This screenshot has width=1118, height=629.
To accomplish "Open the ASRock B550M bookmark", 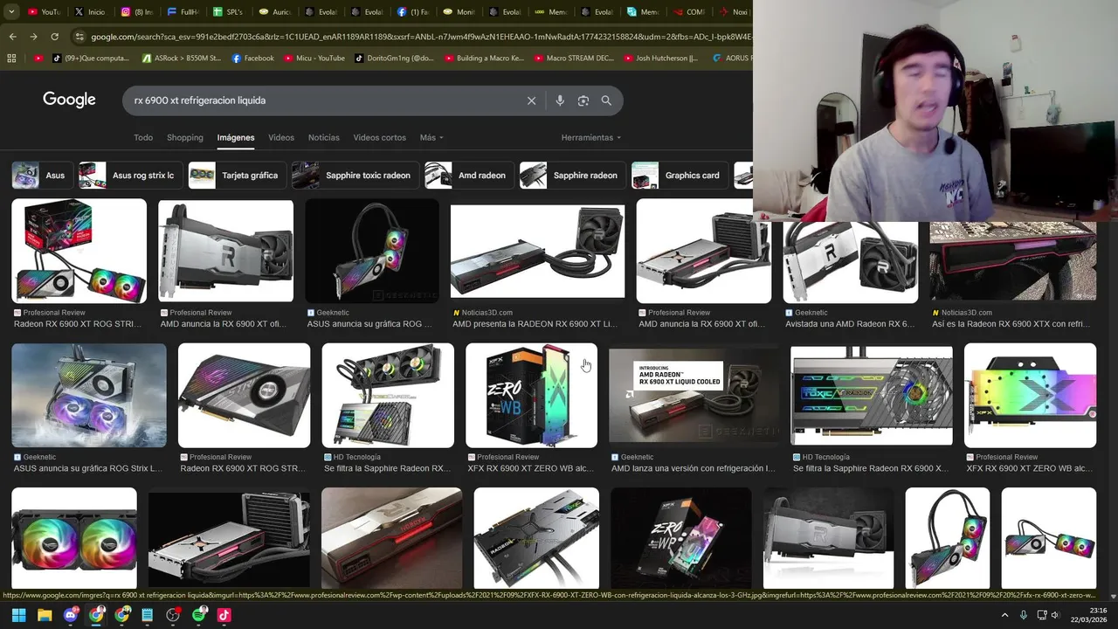I will click(x=182, y=59).
